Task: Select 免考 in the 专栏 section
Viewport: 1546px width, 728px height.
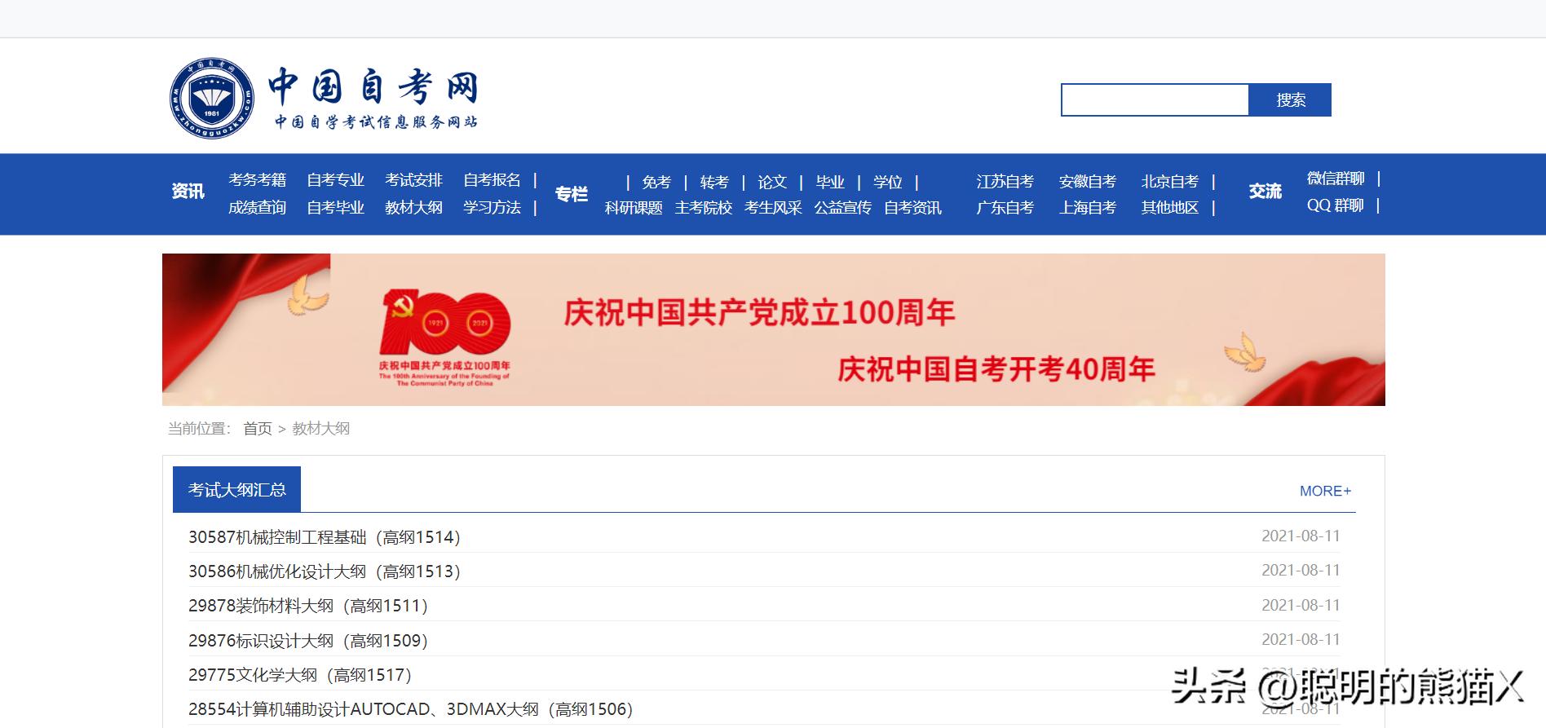Action: pos(656,182)
